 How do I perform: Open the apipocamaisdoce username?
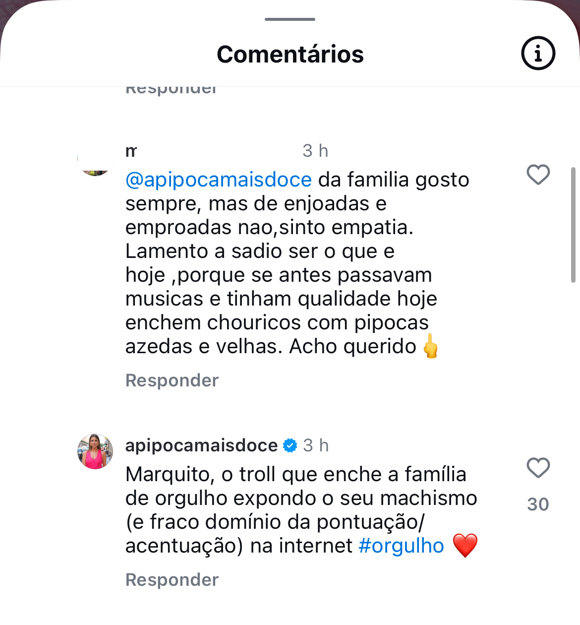(201, 445)
